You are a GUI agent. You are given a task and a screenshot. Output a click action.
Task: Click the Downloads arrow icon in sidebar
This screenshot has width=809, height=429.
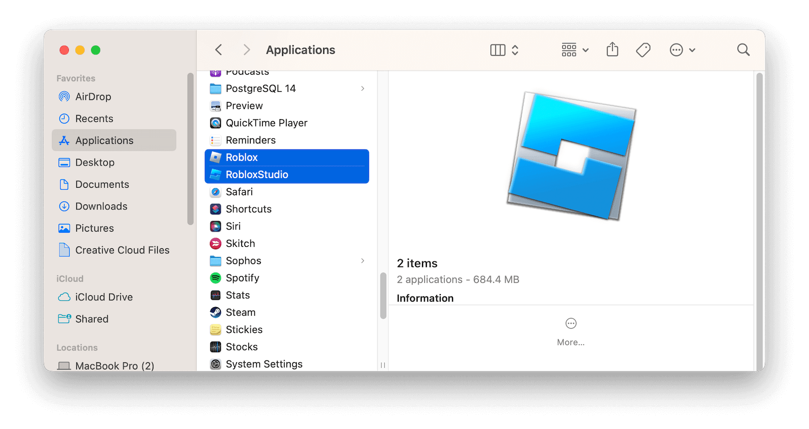click(x=64, y=206)
